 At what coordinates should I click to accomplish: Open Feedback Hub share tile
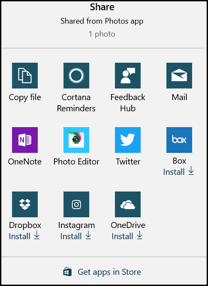128,75
